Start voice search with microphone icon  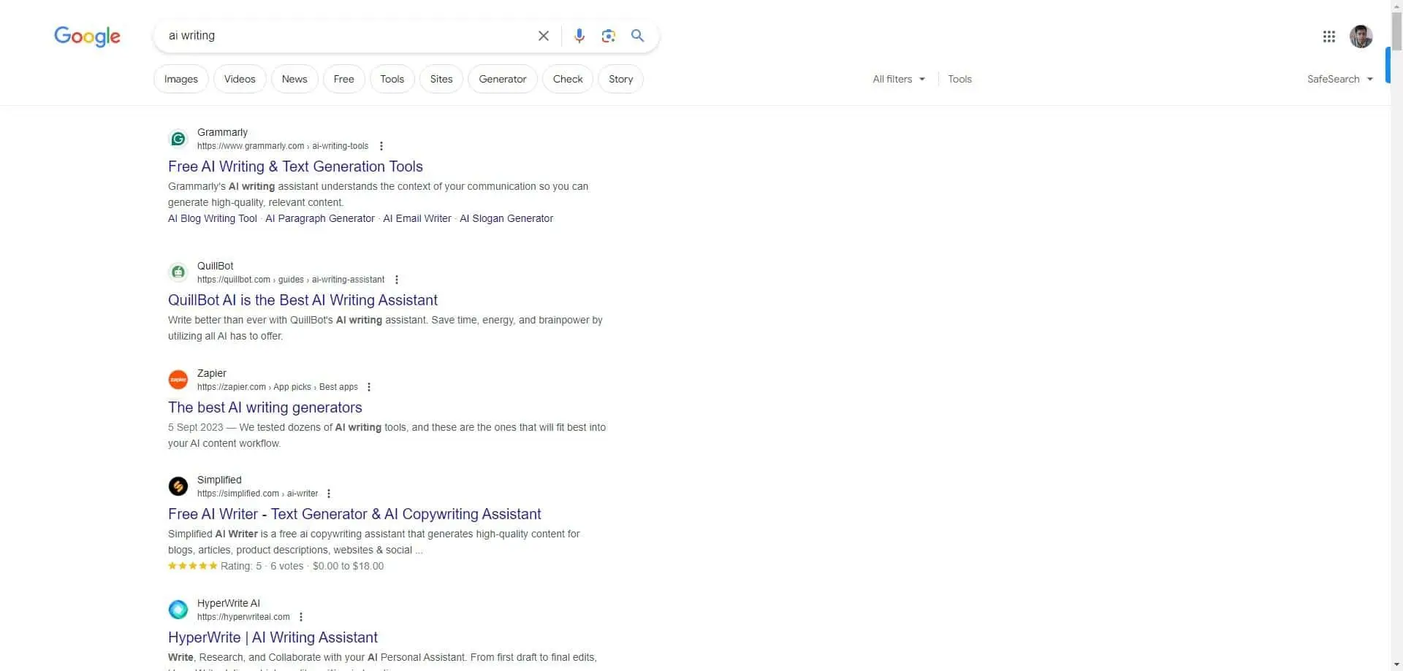pyautogui.click(x=579, y=36)
